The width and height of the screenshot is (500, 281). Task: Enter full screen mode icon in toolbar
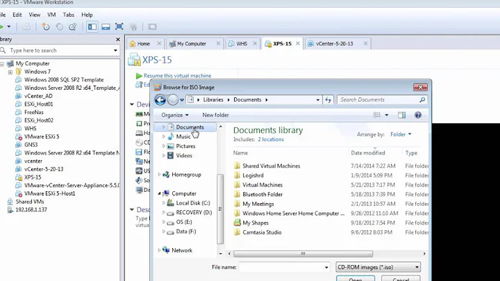click(x=119, y=26)
